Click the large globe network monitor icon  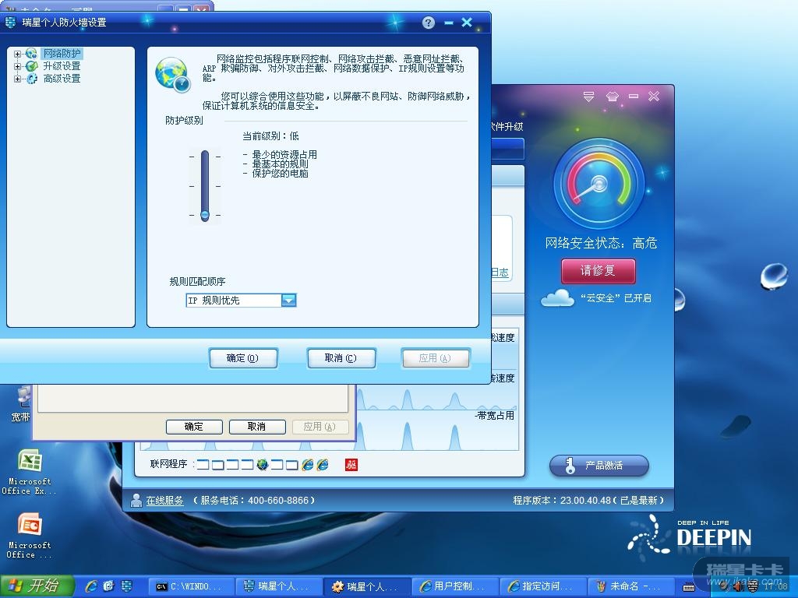173,75
